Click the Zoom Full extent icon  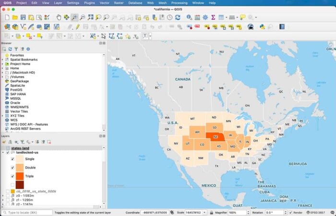(90, 17)
